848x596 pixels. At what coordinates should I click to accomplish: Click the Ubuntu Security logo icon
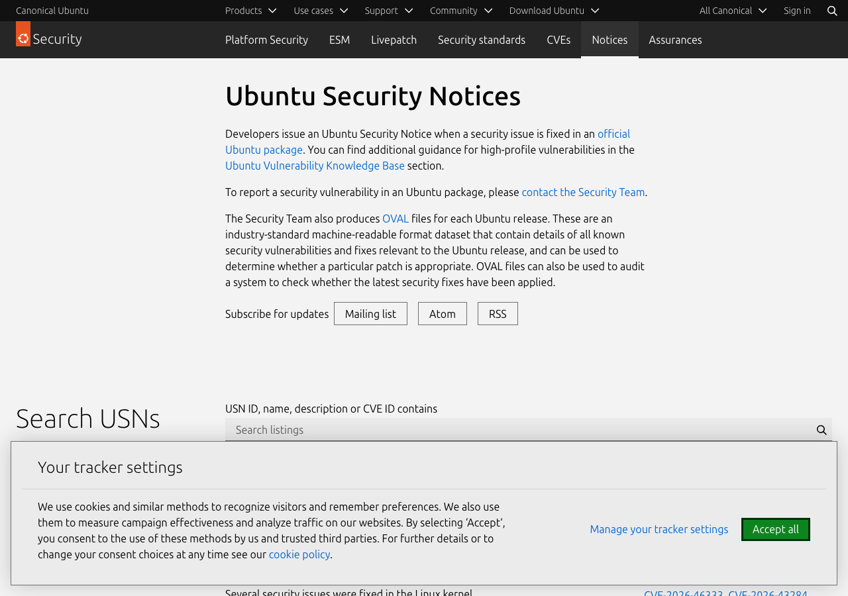[x=23, y=34]
